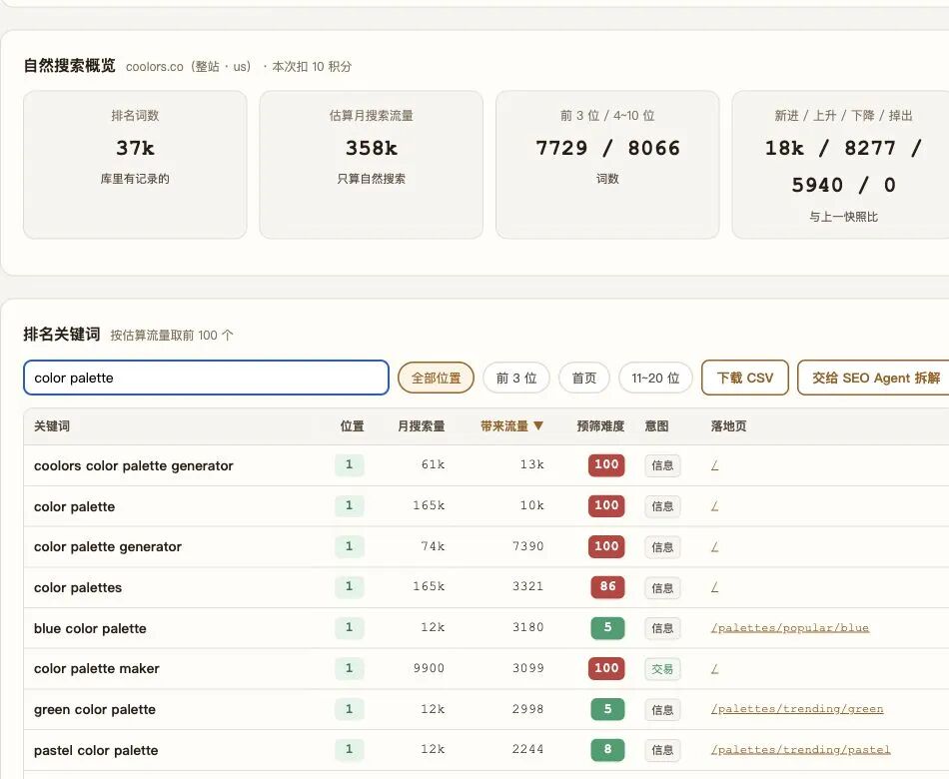Click the traffic value 3321
This screenshot has height=779, width=949.
pos(527,586)
